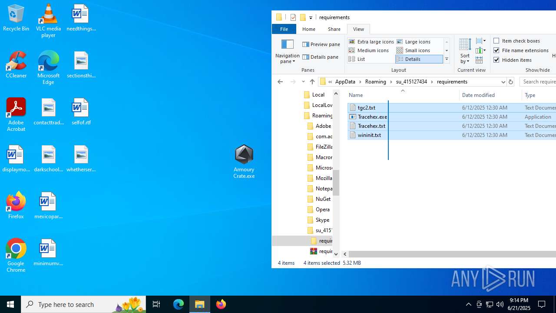Sort by Name column header
The image size is (556, 313).
click(403, 95)
